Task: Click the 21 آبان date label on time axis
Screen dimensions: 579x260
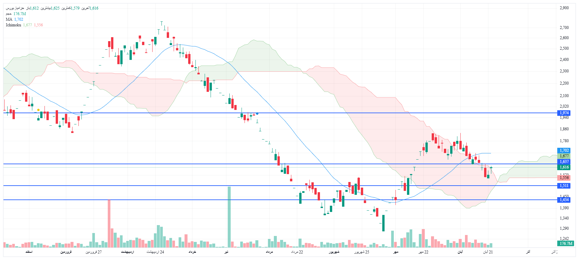Action: click(488, 252)
